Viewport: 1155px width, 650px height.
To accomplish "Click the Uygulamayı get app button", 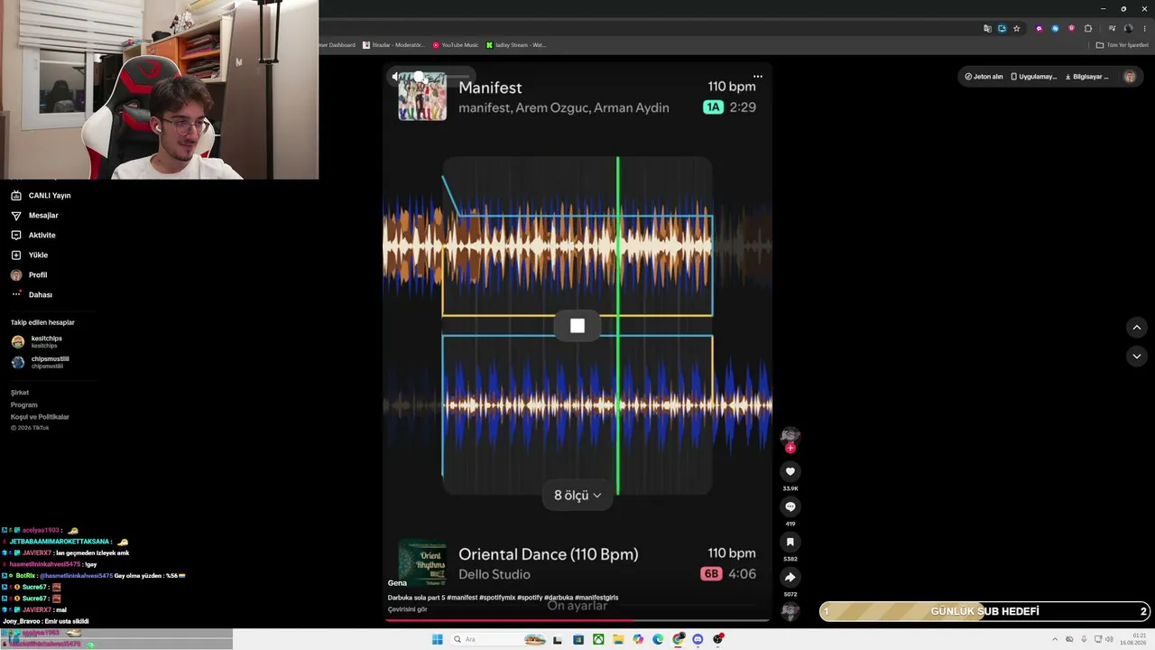I will point(1033,77).
